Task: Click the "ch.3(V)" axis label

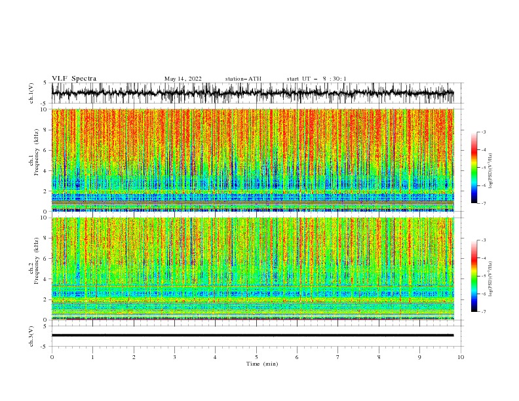Action: click(31, 336)
